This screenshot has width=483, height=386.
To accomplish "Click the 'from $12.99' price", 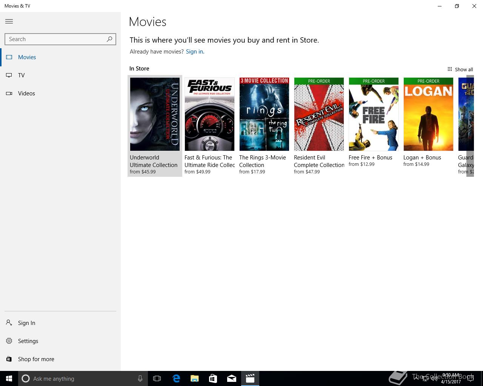I will 361,164.
